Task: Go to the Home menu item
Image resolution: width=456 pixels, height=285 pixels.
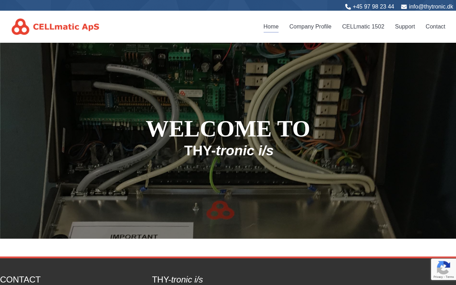Action: (x=271, y=27)
